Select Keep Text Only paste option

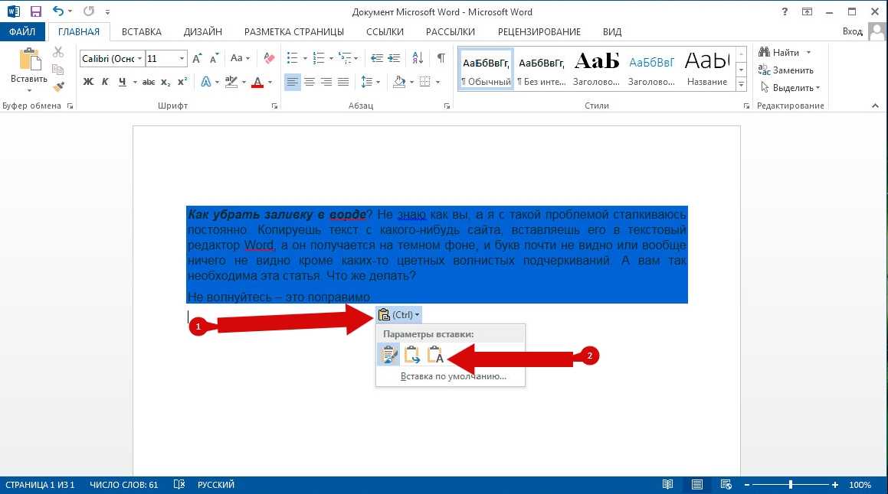(435, 355)
